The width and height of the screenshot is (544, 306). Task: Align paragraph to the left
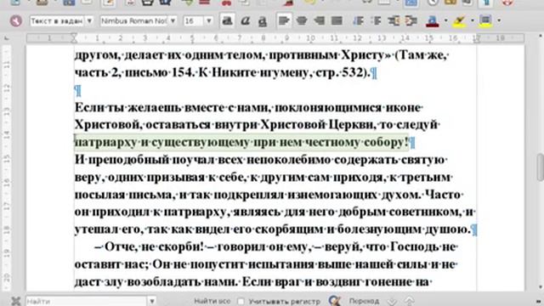pyautogui.click(x=284, y=20)
